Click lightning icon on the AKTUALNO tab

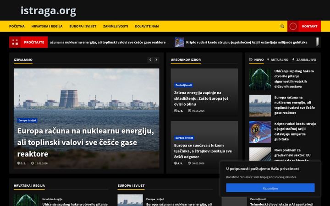[x=268, y=60]
